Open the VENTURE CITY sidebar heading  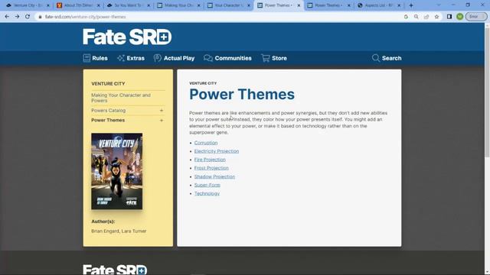108,83
